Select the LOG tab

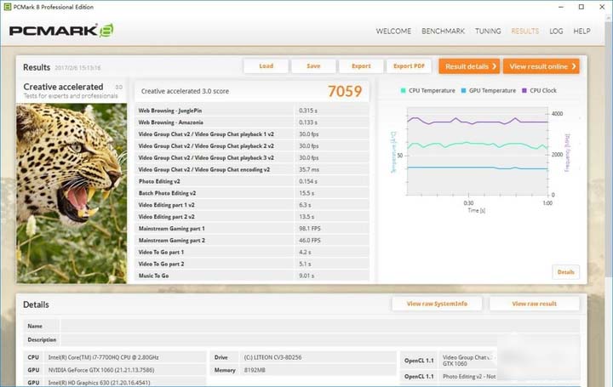[556, 31]
